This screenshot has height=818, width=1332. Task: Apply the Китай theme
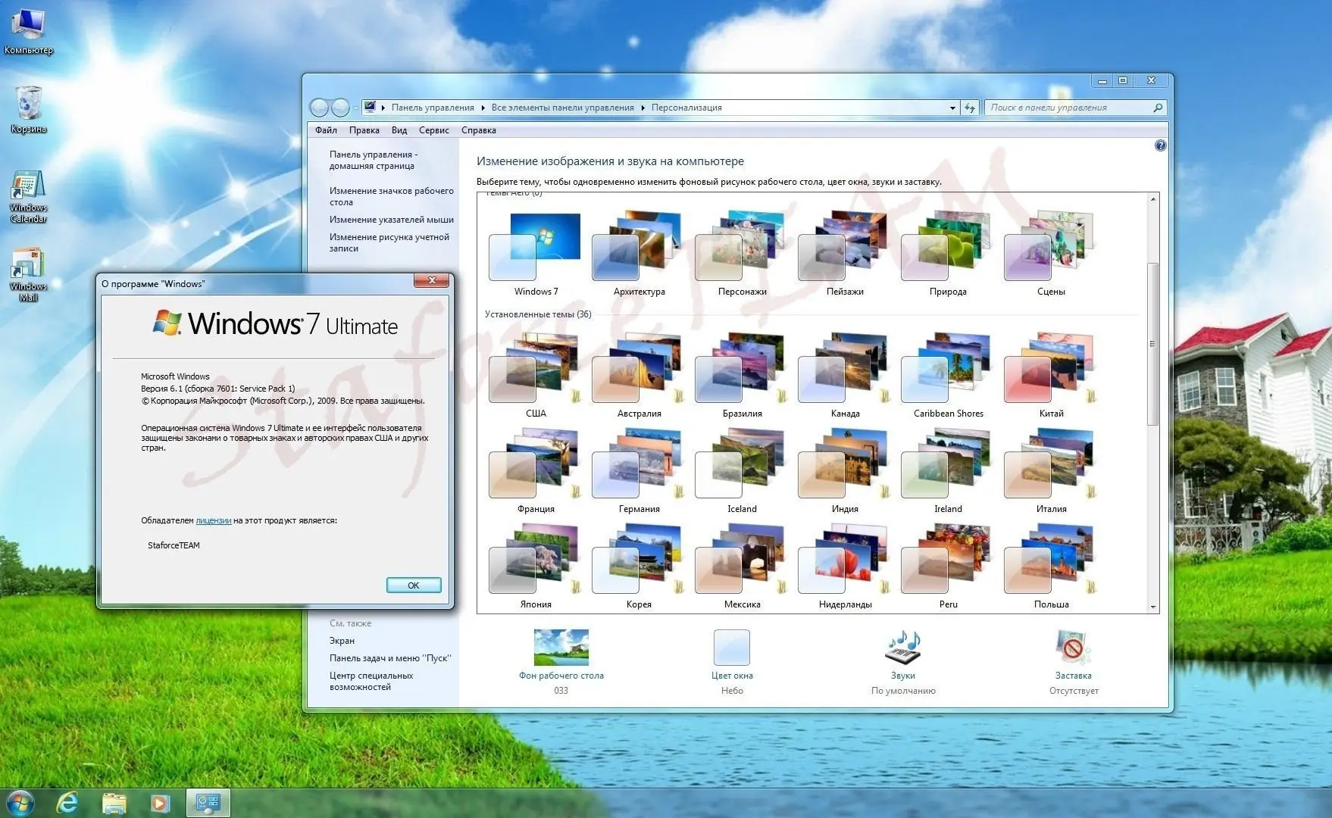pos(1051,376)
